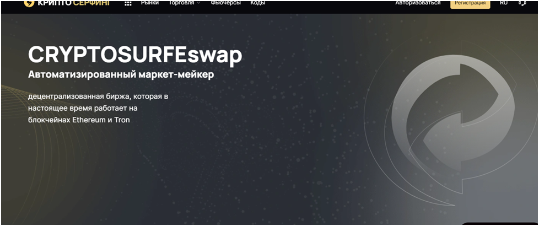Click the Ethereum и Tron text line
This screenshot has height=226, width=539.
pyautogui.click(x=101, y=121)
